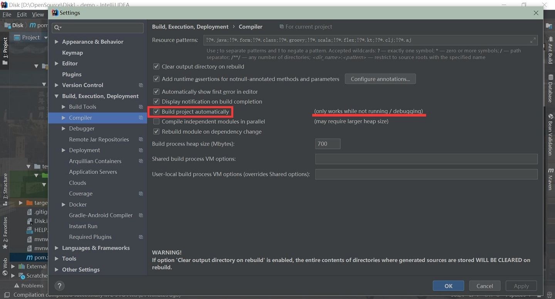The width and height of the screenshot is (555, 299).
Task: Click the help question mark icon
Action: (x=59, y=286)
